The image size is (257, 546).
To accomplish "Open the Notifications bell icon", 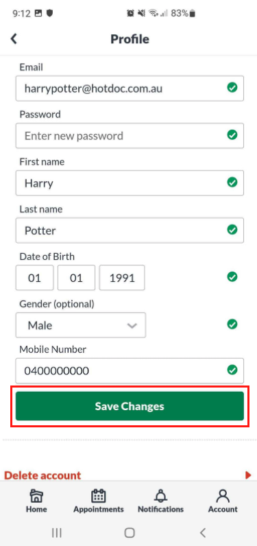I will 160,495.
